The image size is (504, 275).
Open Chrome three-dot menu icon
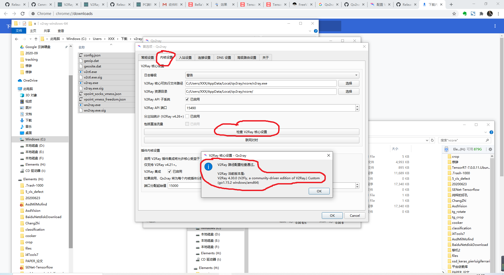[498, 14]
